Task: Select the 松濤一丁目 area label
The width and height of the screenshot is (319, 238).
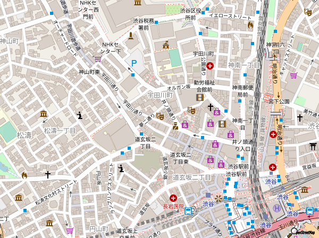Action: (60, 130)
